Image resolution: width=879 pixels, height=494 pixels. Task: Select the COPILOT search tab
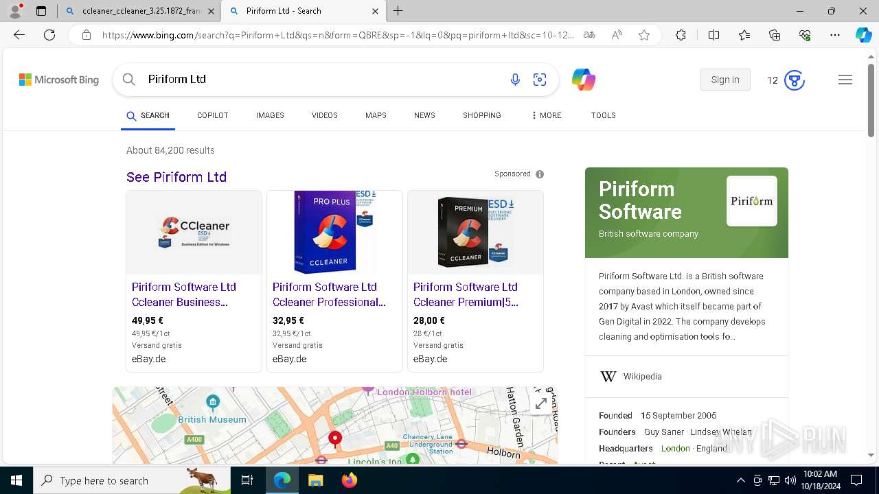tap(212, 115)
